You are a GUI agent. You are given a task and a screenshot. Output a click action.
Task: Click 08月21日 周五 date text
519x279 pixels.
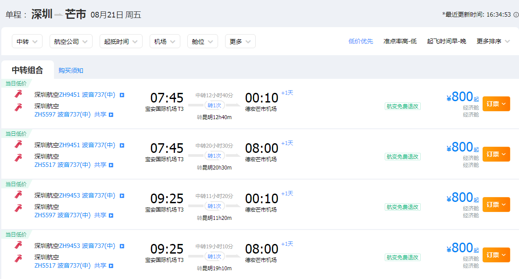click(116, 15)
